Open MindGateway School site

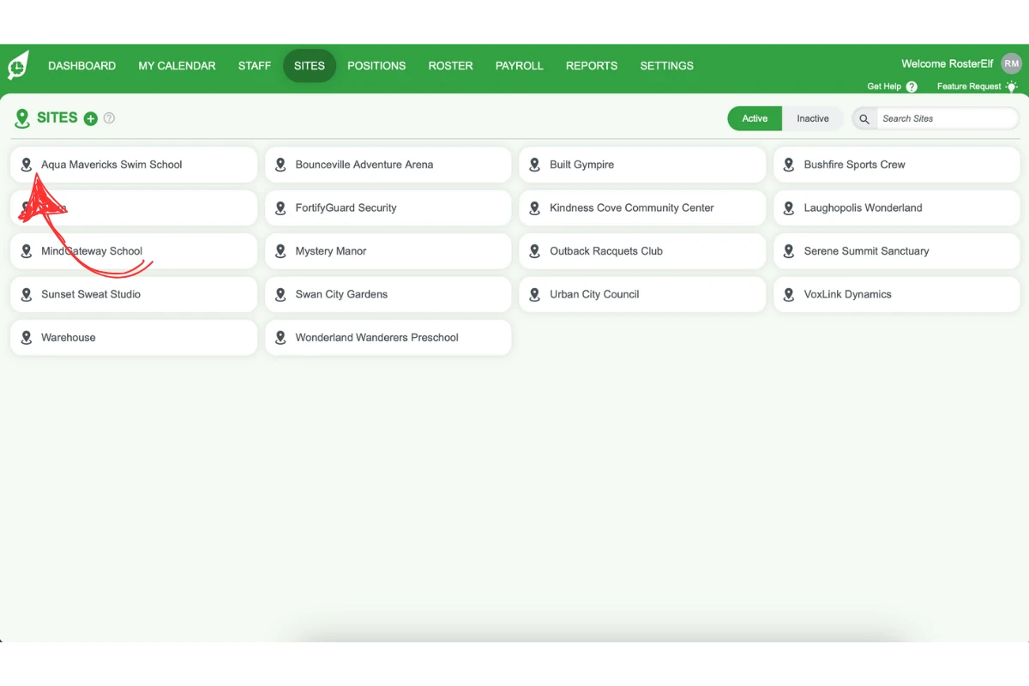point(134,251)
